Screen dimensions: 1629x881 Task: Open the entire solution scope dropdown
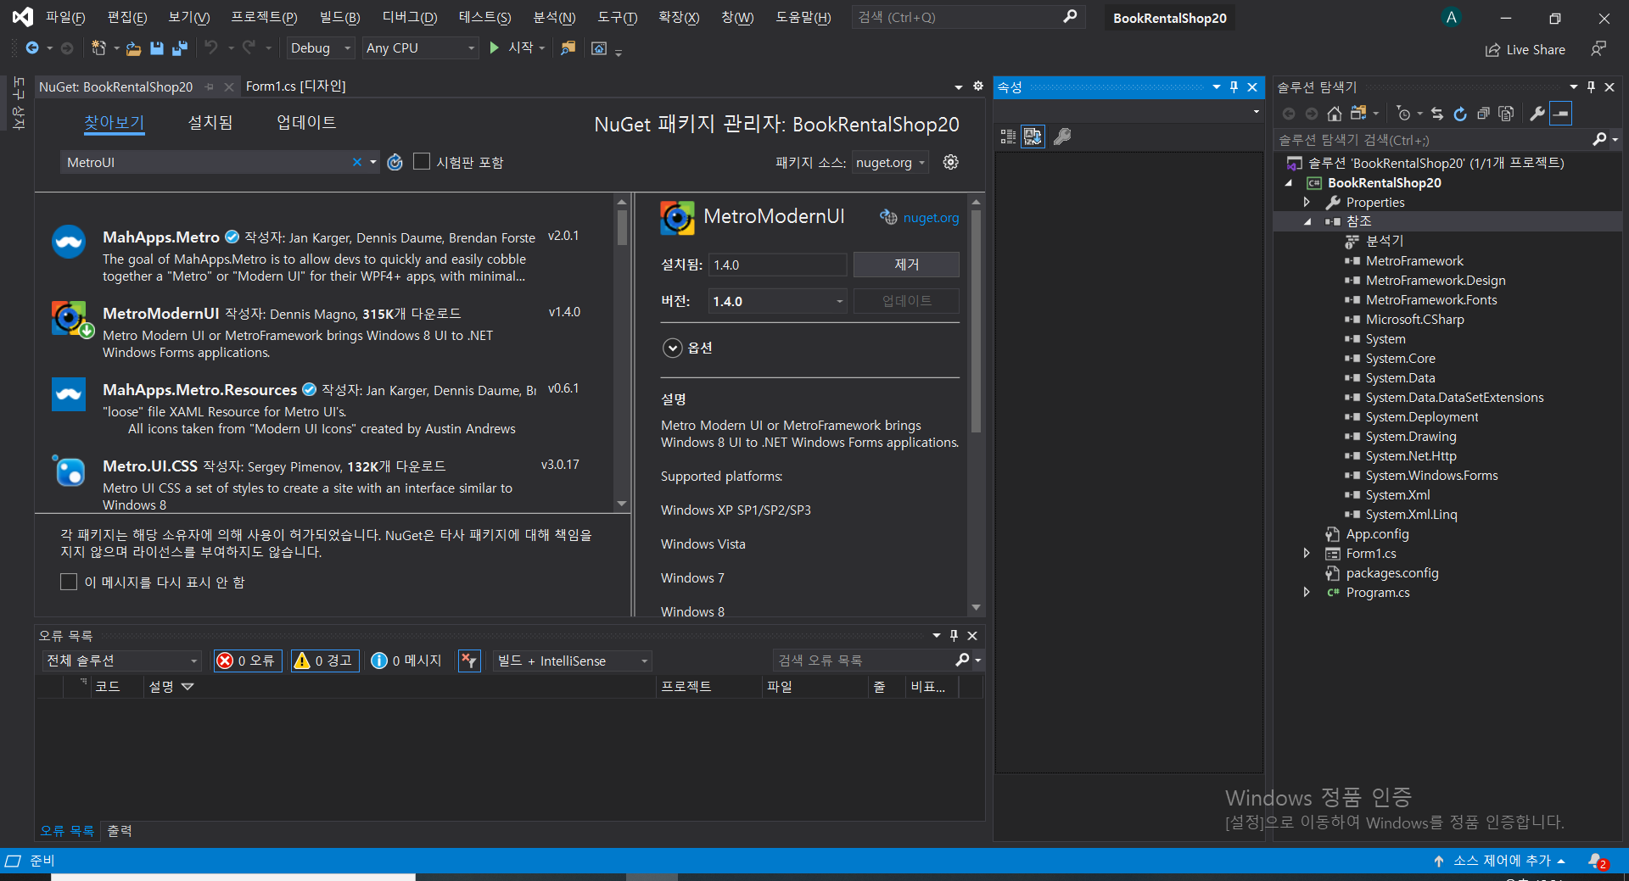(x=121, y=661)
